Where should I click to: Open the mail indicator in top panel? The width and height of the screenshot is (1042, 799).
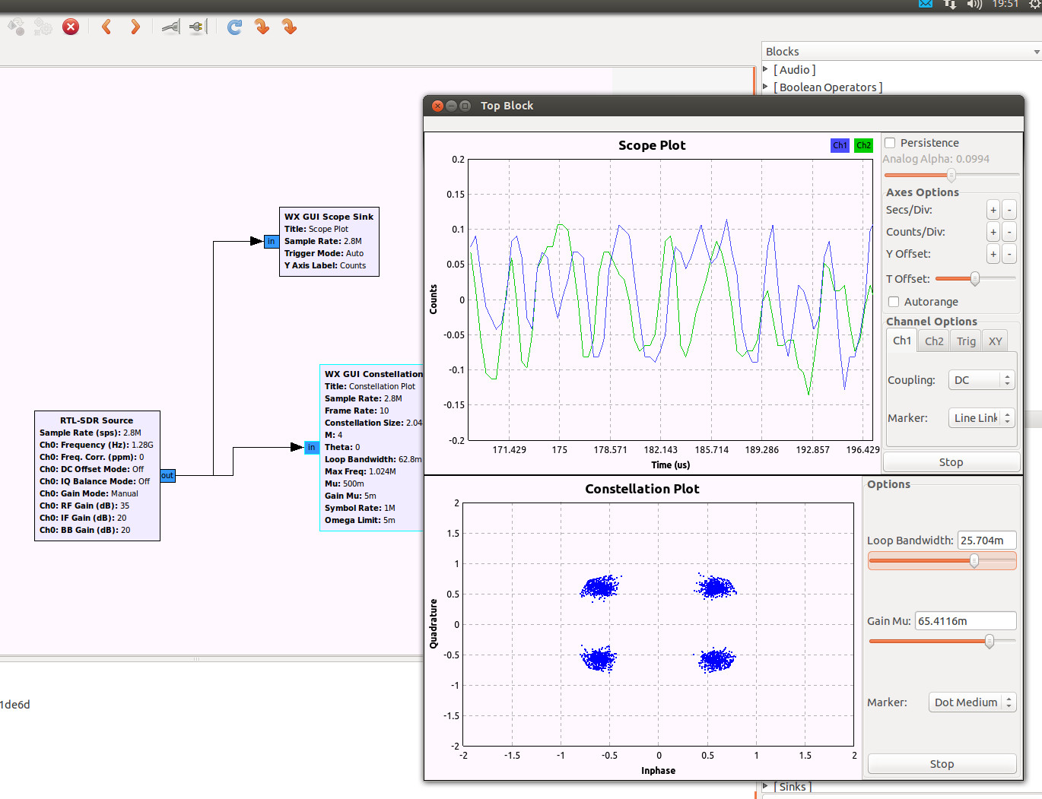pyautogui.click(x=925, y=4)
